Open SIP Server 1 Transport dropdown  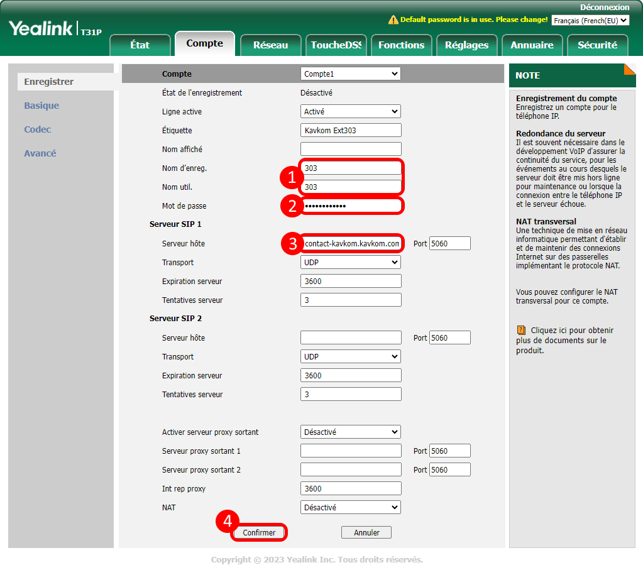point(350,263)
